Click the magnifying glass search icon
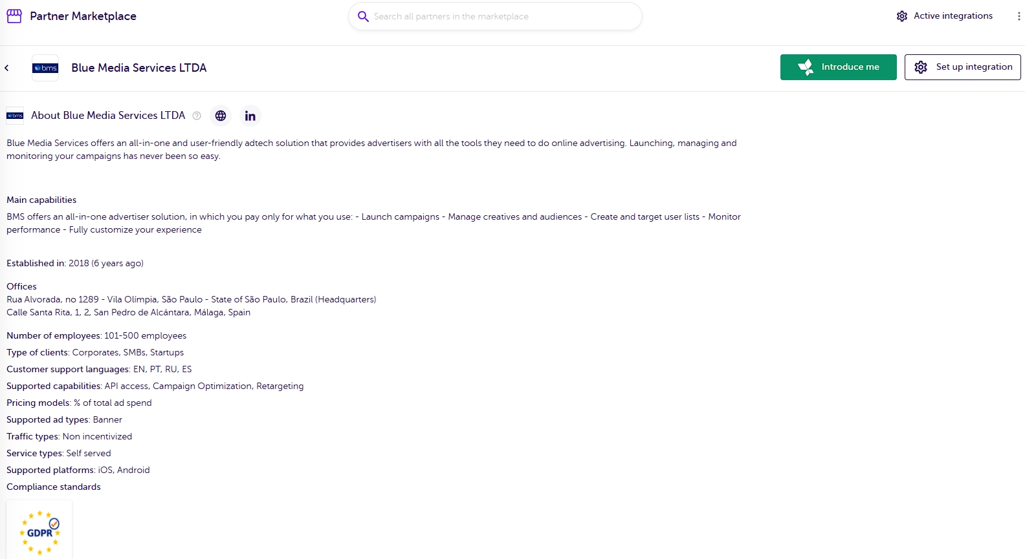The height and width of the screenshot is (559, 1025). pyautogui.click(x=363, y=16)
